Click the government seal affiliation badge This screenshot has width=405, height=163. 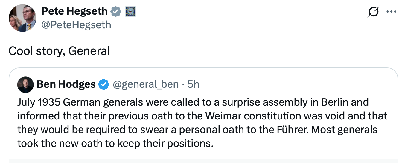(x=130, y=11)
